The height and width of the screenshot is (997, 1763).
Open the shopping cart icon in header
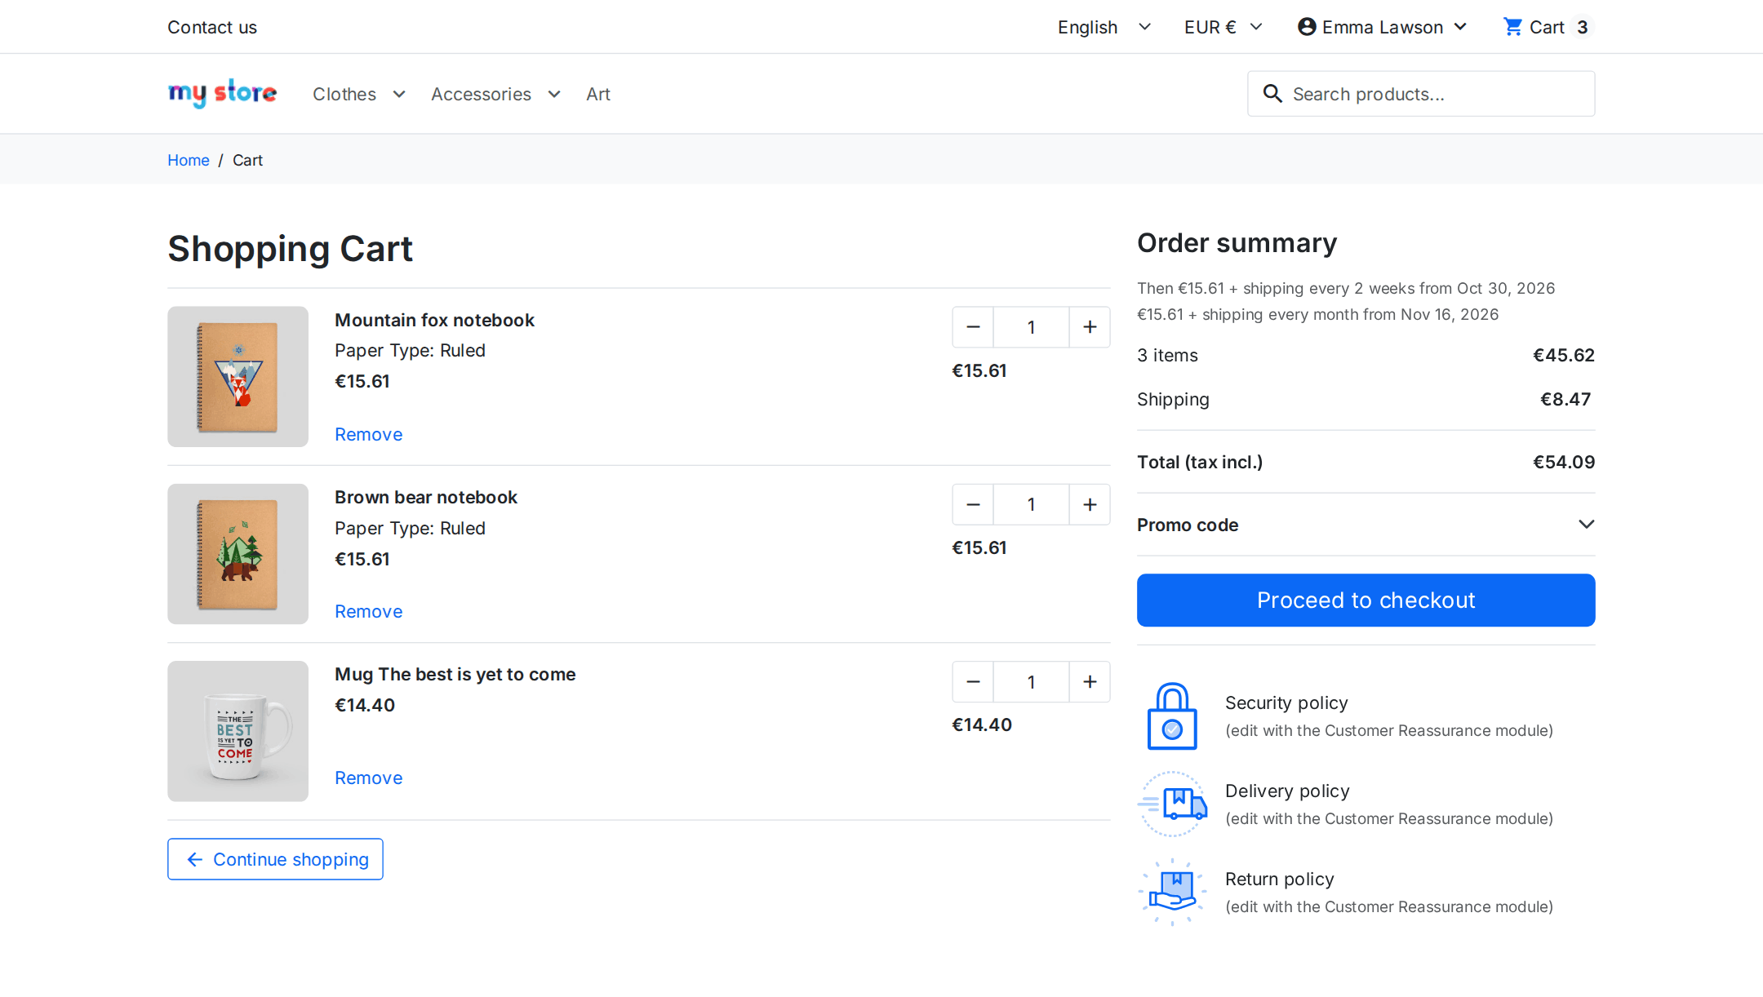pos(1512,27)
